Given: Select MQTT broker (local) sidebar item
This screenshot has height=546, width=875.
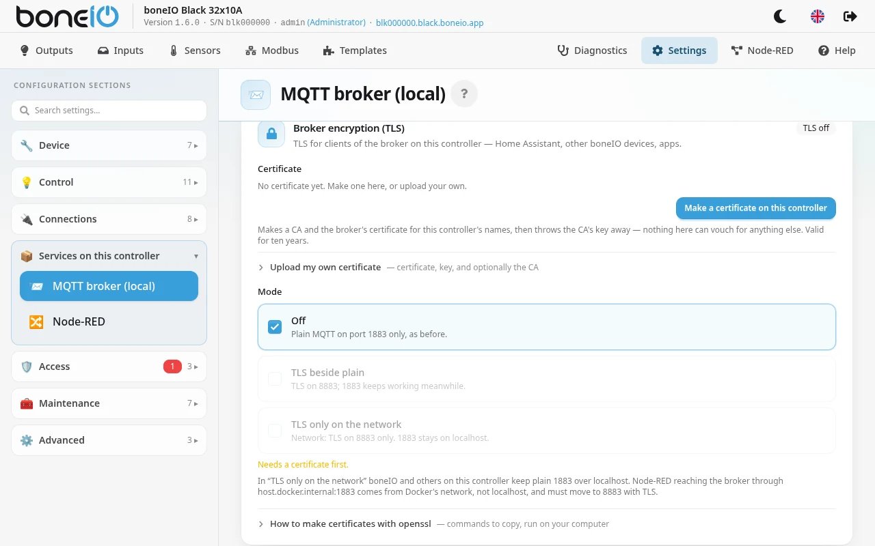Looking at the screenshot, I should pyautogui.click(x=109, y=286).
